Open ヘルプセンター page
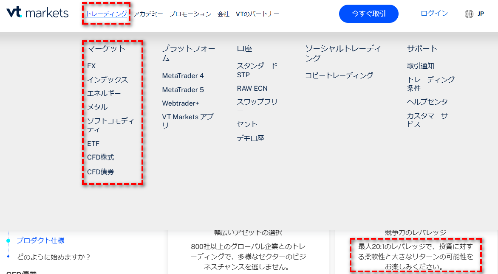498x274 pixels. coord(431,102)
